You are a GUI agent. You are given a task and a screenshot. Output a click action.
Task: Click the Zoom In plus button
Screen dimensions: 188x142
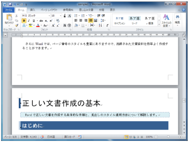180,137
